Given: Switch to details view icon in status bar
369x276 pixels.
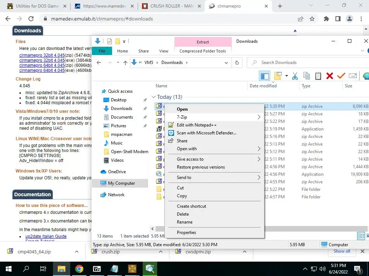Looking at the screenshot, I should coord(361,236).
